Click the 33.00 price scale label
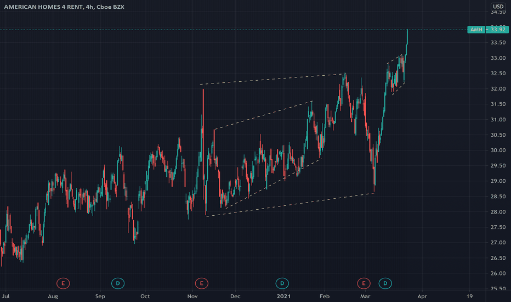Image resolution: width=511 pixels, height=302 pixels. tap(498, 58)
